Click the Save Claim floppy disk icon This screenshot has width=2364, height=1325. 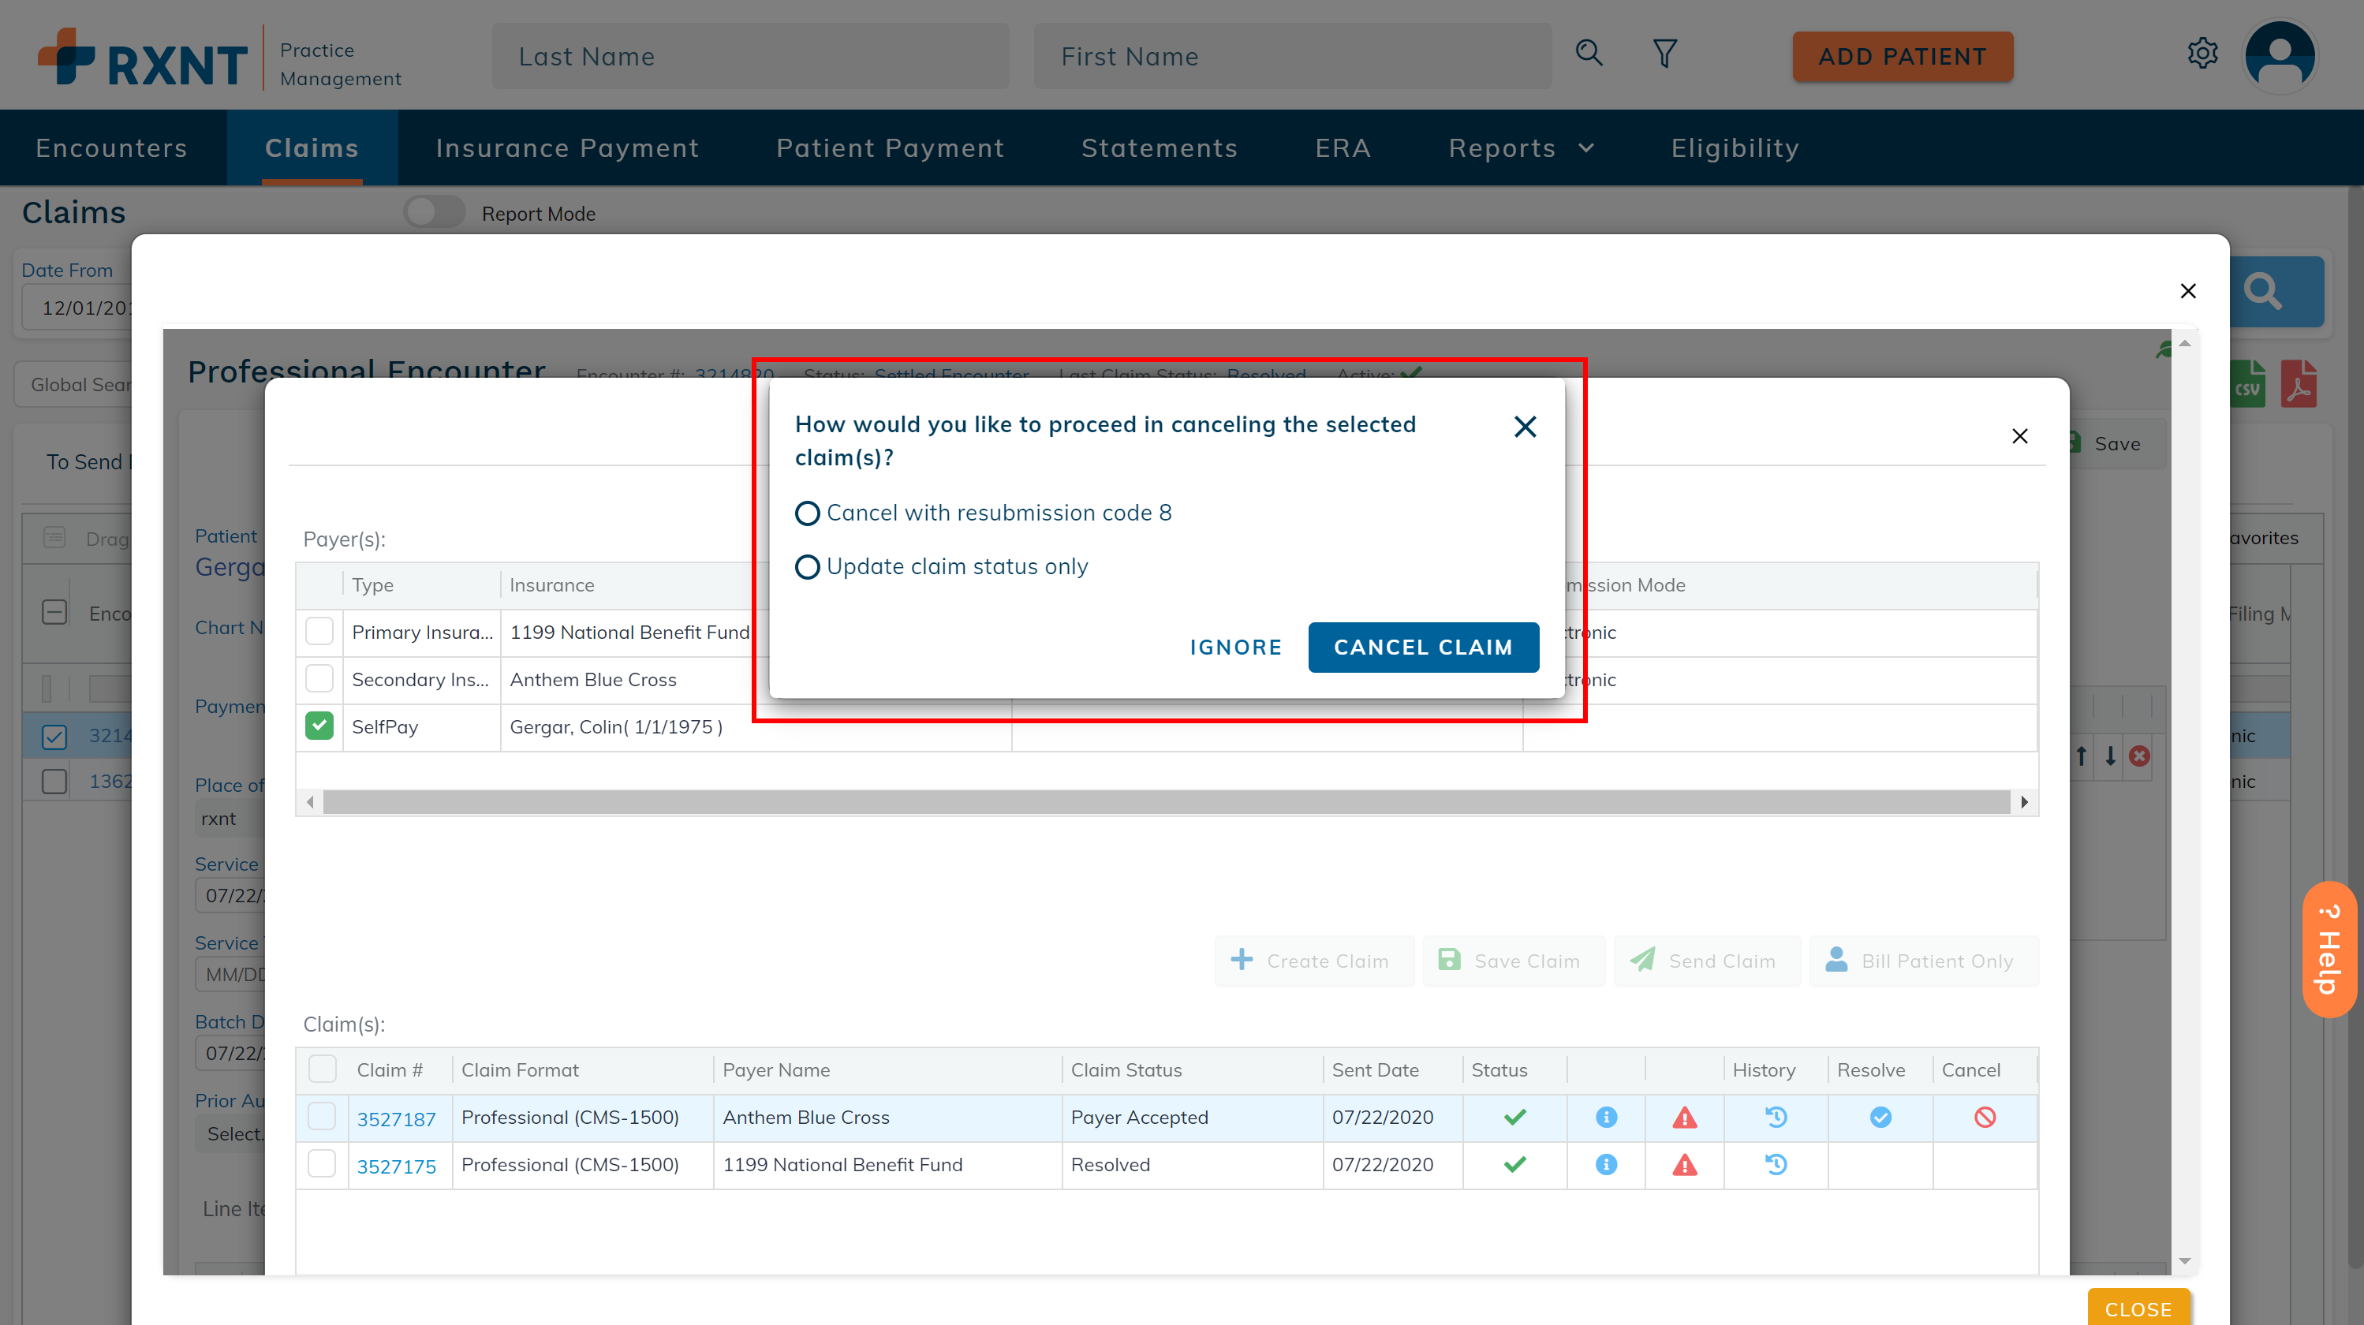tap(1450, 960)
